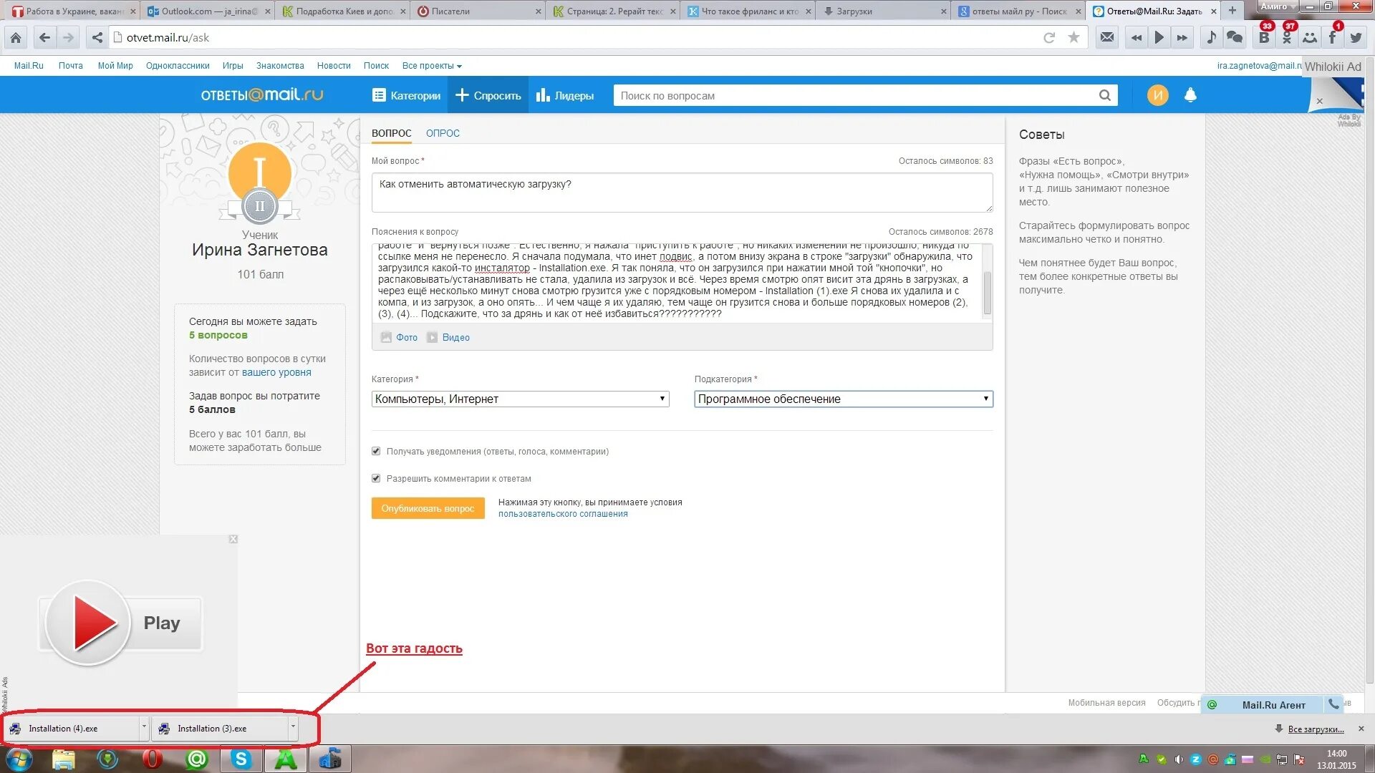Screen dimensions: 1375x773
Task: Open Почта top link
Action: point(70,66)
